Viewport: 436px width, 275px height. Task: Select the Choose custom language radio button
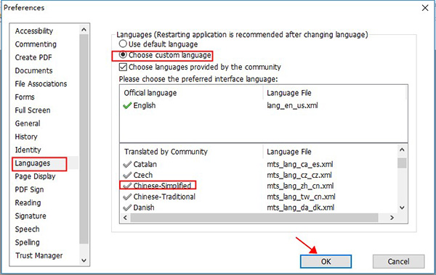point(123,55)
